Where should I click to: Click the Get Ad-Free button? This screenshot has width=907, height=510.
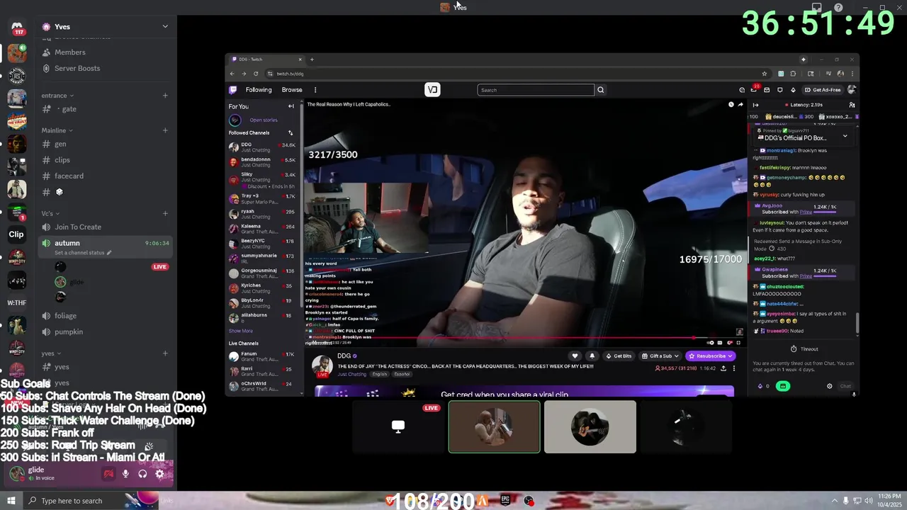[x=823, y=90]
